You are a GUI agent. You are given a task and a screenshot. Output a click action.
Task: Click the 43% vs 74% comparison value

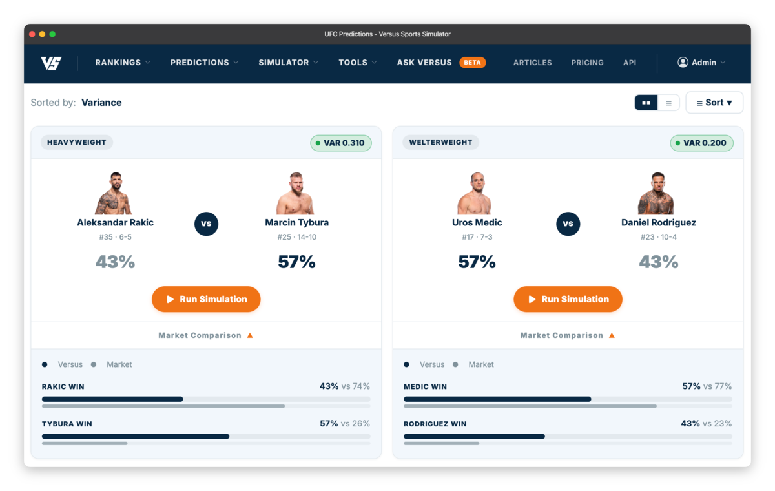(345, 386)
